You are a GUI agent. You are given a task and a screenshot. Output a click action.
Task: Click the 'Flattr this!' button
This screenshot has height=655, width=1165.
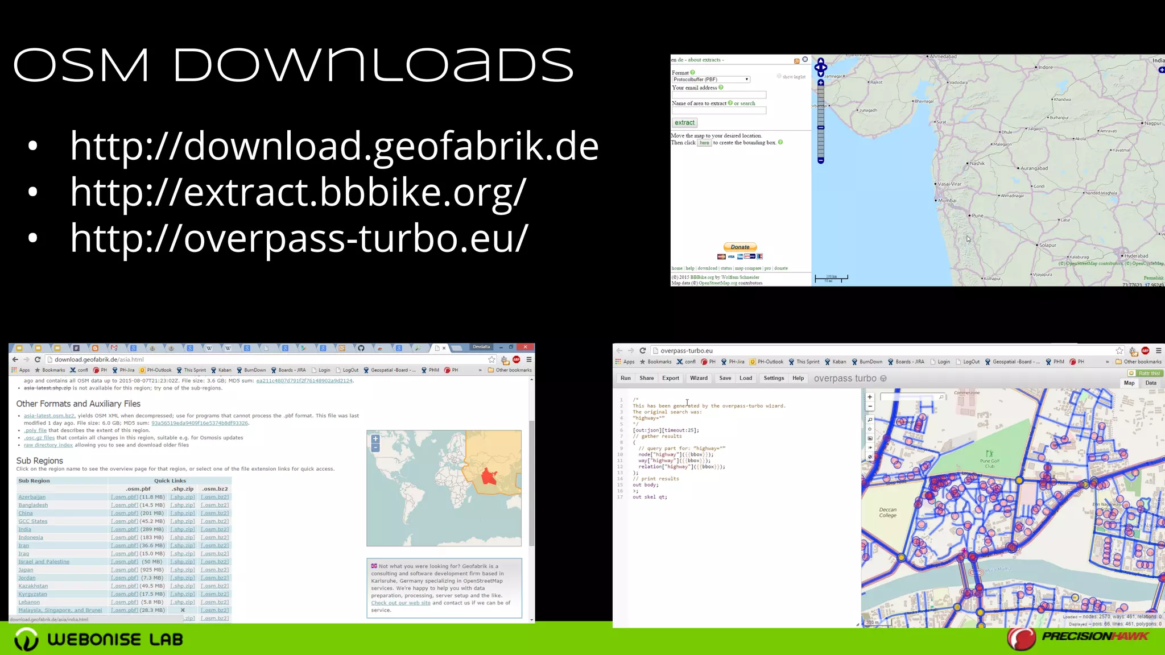(x=1146, y=374)
